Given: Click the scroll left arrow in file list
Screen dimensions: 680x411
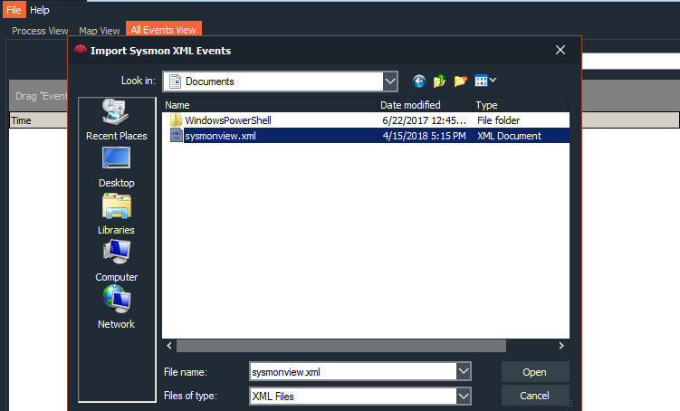Looking at the screenshot, I should [169, 346].
